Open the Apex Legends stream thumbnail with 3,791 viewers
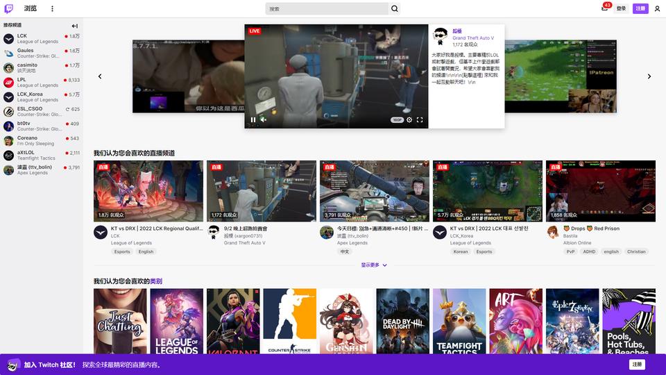 point(374,191)
